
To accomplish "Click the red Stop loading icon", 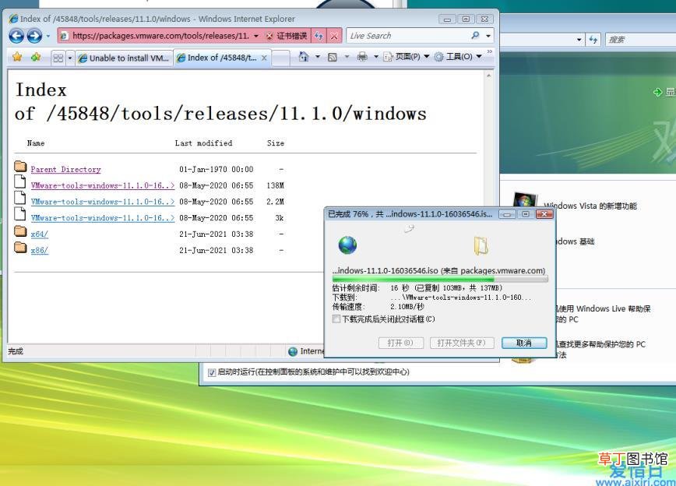I will [334, 36].
